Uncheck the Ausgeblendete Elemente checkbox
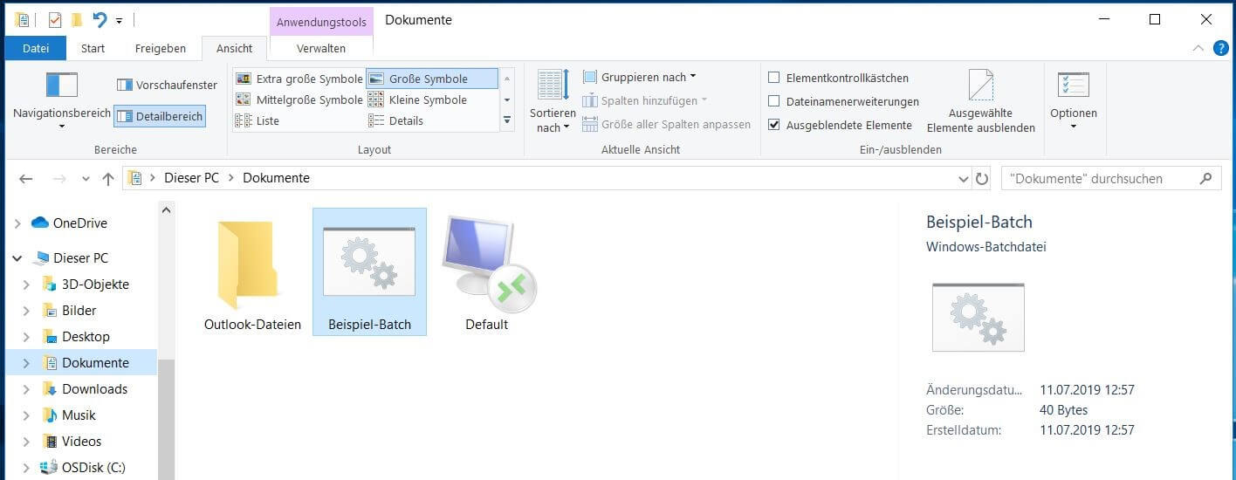Screen dimensions: 1236x480 coord(773,125)
